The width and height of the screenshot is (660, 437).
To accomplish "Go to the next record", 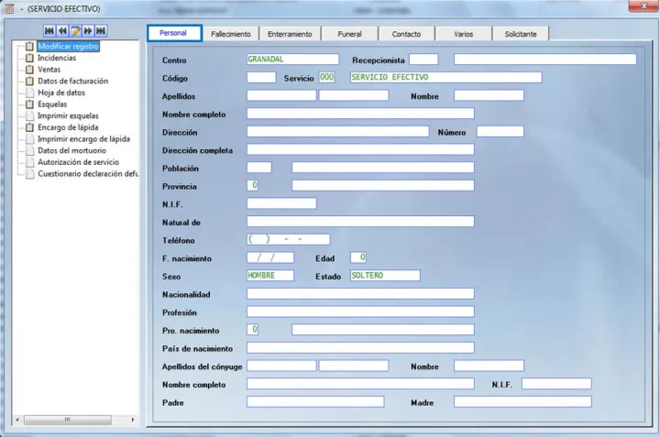I will [89, 31].
